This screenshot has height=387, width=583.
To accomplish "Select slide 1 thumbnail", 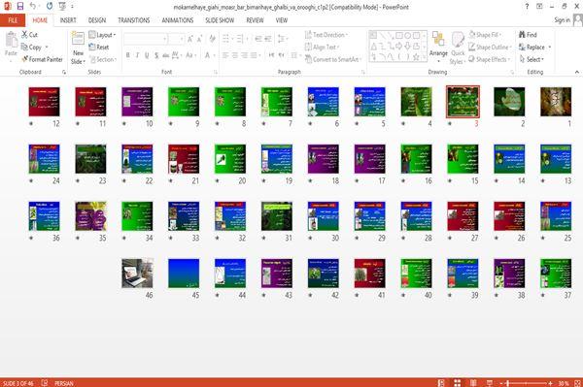I will 556,102.
